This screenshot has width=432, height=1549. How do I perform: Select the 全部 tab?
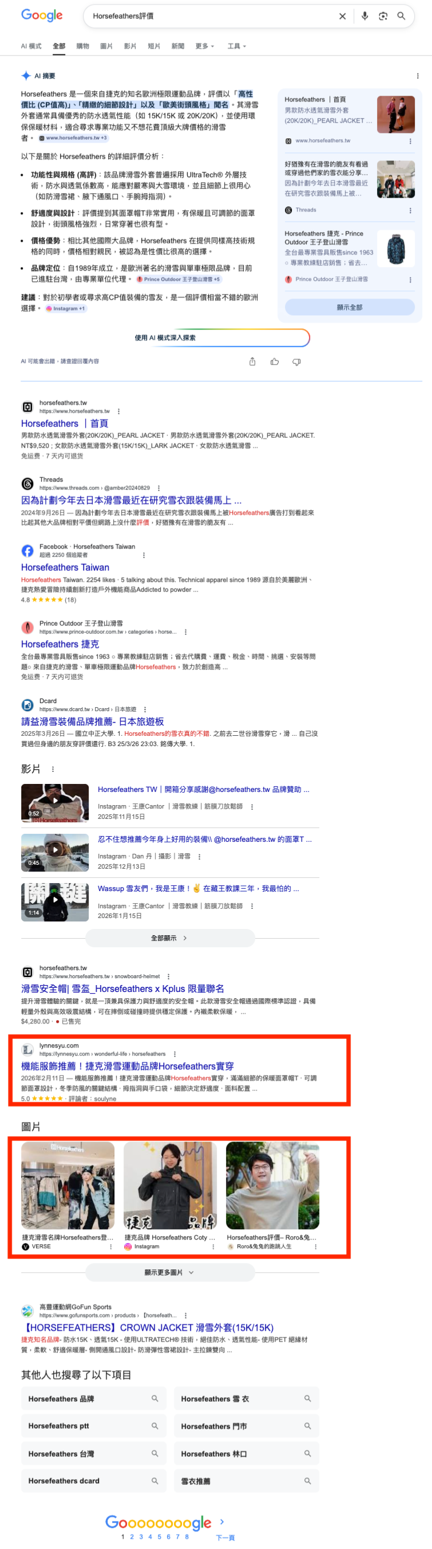(x=59, y=46)
